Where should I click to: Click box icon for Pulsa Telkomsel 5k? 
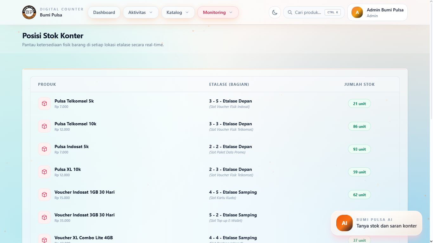click(x=44, y=103)
